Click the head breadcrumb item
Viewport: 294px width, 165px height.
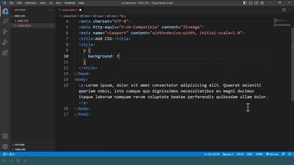point(98,16)
